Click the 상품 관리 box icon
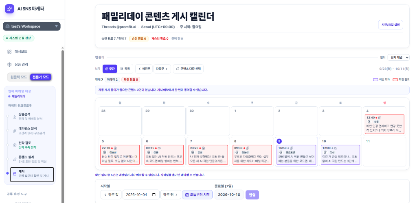This screenshot has width=417, height=203. (x=9, y=65)
